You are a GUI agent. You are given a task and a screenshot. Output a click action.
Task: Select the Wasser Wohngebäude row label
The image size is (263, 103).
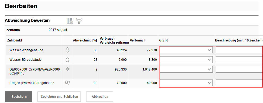coord(26,50)
